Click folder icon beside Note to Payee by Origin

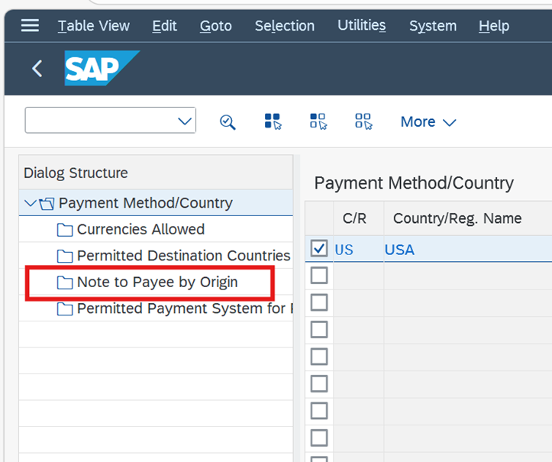tap(65, 283)
